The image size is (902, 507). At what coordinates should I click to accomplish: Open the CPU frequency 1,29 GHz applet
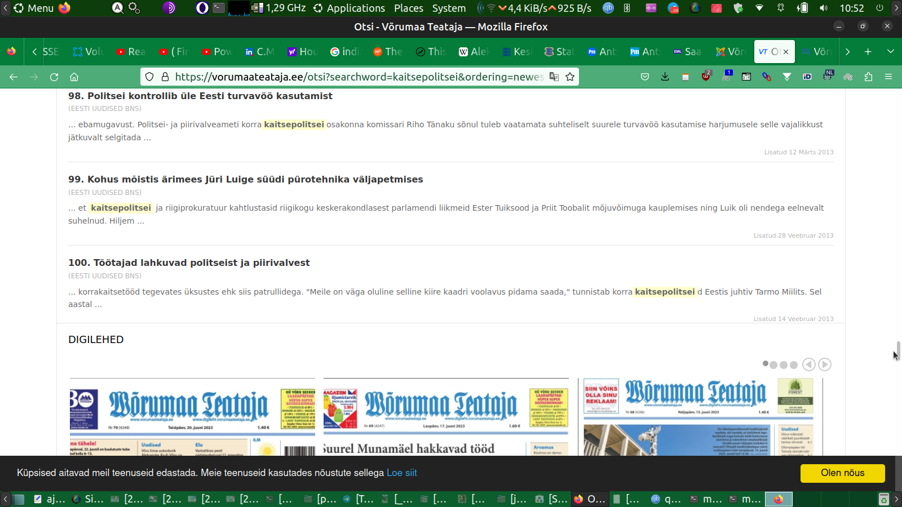click(280, 8)
